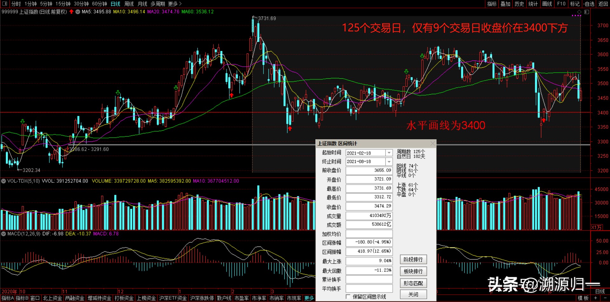
Task: Switch to 60分钟 timeframe
Action: [99, 4]
